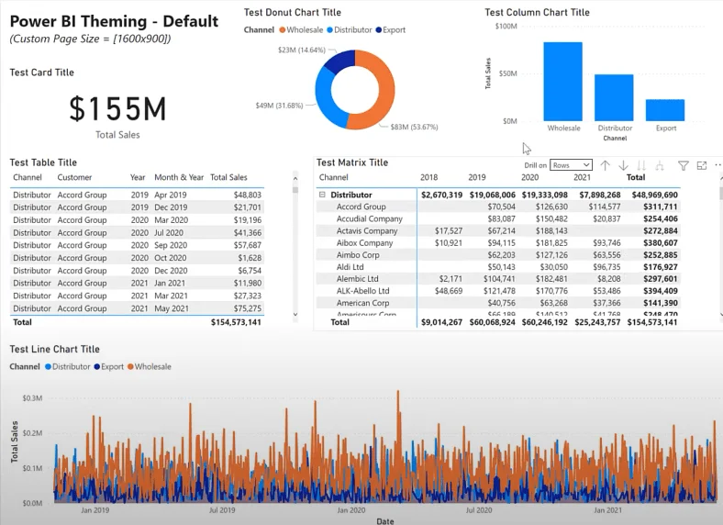Click the drill down arrow icon
This screenshot has width=723, height=525.
pyautogui.click(x=623, y=165)
